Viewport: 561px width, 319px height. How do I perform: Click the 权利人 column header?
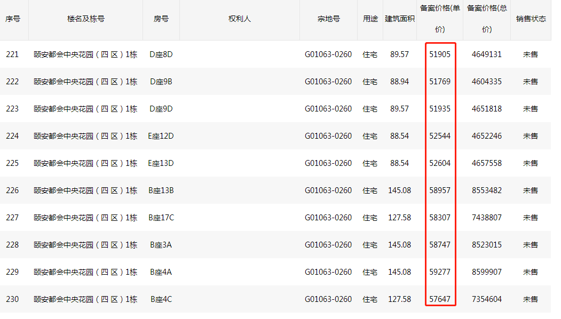[x=240, y=19]
